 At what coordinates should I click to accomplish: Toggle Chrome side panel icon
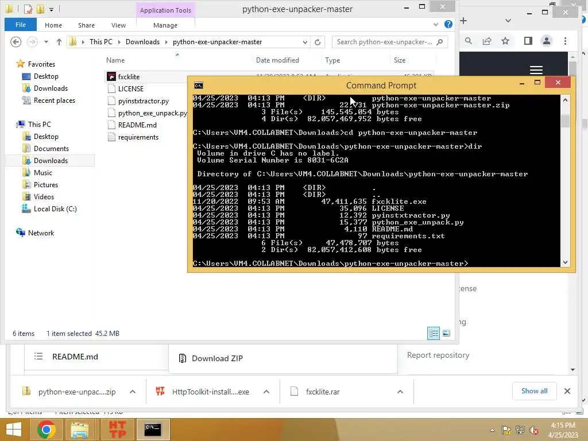click(528, 41)
